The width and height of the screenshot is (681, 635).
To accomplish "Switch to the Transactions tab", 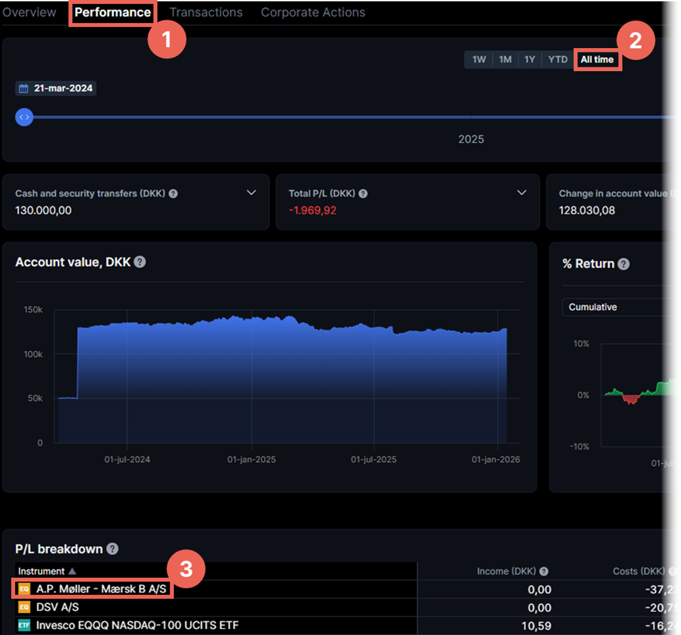I will pos(206,13).
